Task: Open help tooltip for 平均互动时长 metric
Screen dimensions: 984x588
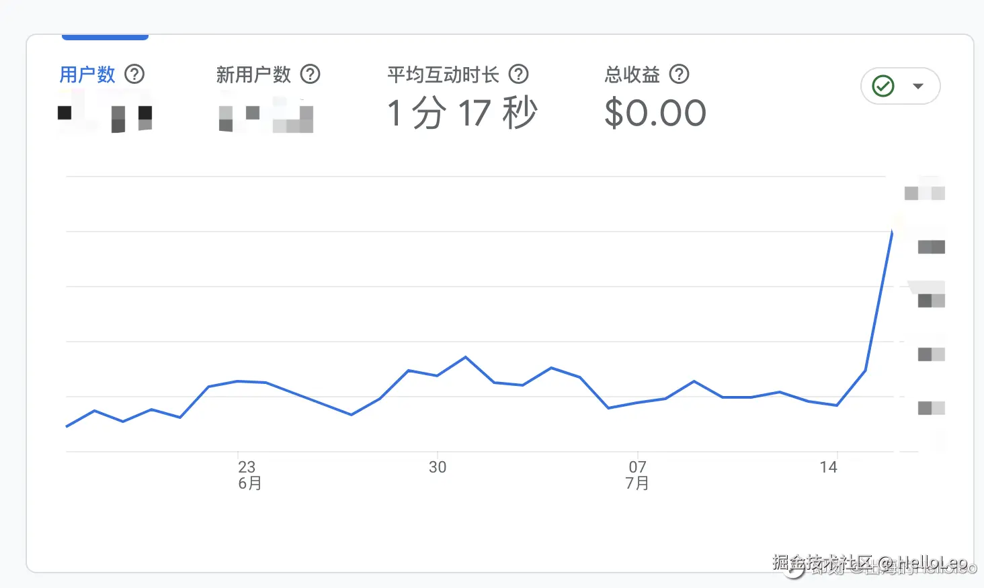Action: click(518, 75)
